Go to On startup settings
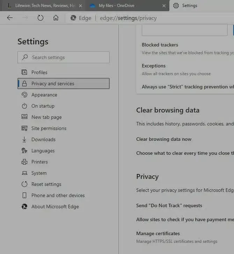The image size is (234, 254). click(x=64, y=106)
